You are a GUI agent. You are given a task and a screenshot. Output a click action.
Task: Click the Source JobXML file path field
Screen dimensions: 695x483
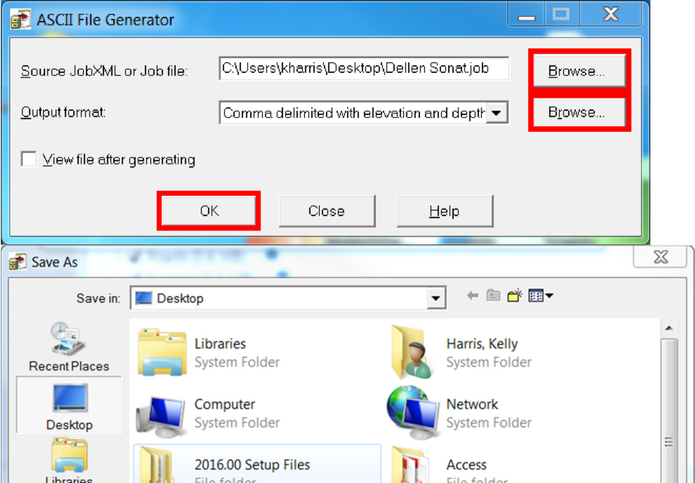[364, 68]
